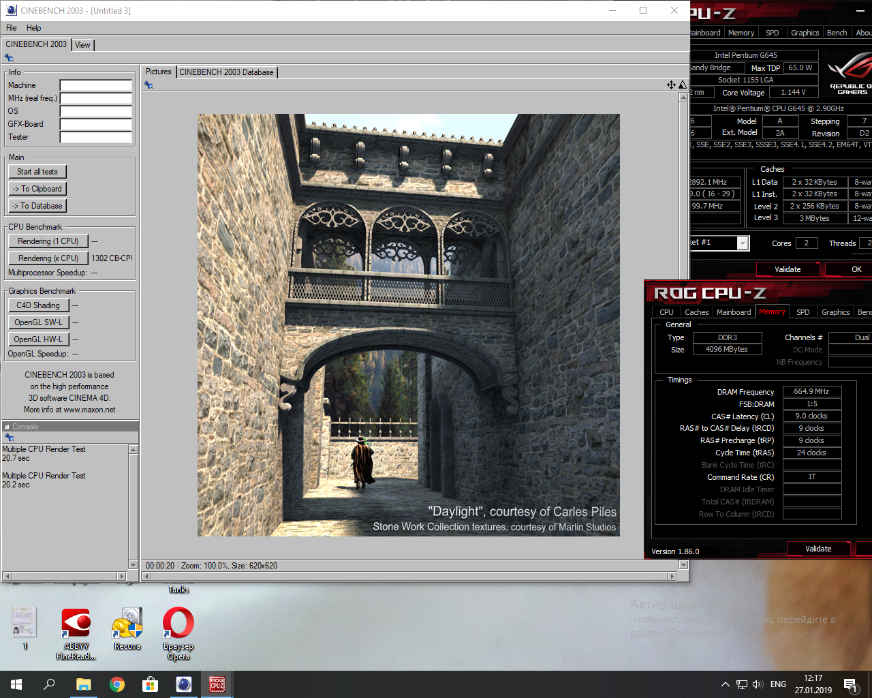Click the Console panel header grip icon

pyautogui.click(x=7, y=427)
